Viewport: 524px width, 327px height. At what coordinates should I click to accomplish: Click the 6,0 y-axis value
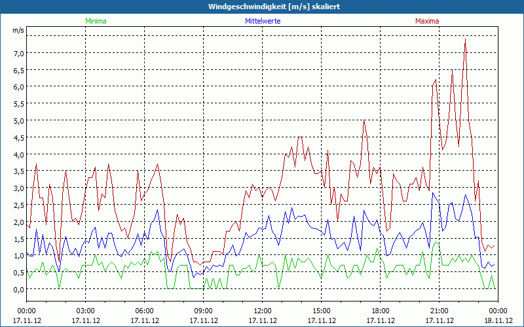click(x=18, y=87)
